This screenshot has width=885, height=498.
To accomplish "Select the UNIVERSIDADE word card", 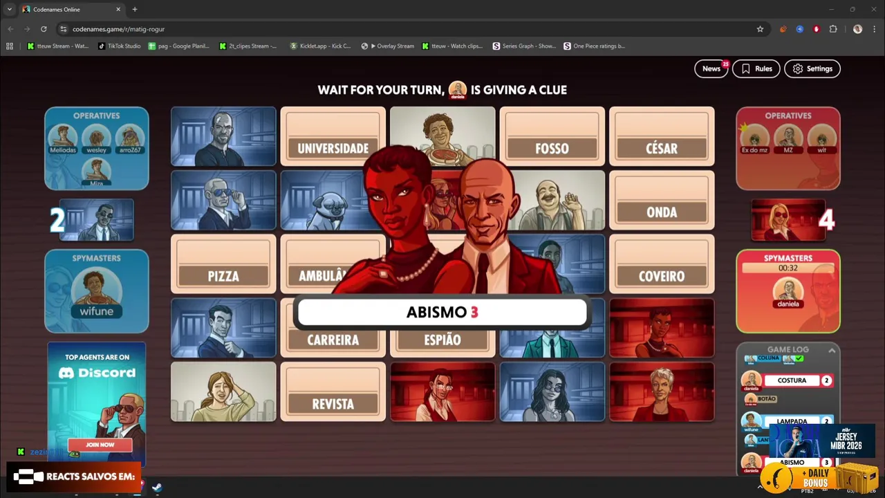I will point(333,136).
